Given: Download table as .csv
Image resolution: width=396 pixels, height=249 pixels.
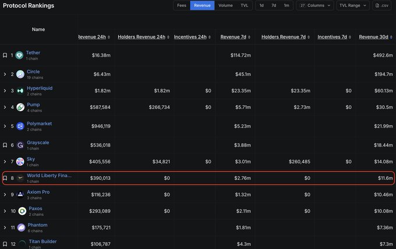Looking at the screenshot, I should pos(382,5).
